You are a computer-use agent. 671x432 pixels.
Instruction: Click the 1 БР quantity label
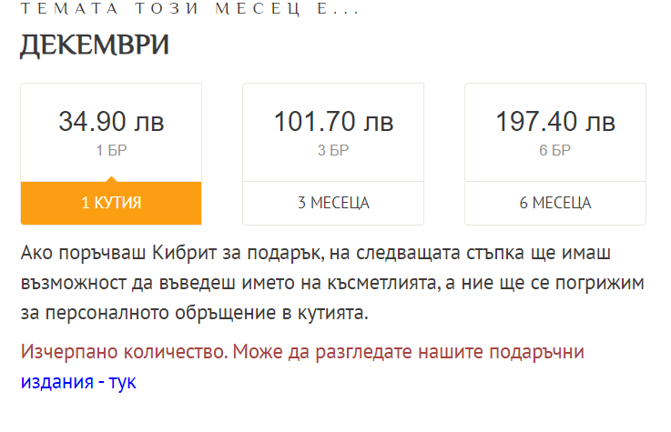pos(111,151)
